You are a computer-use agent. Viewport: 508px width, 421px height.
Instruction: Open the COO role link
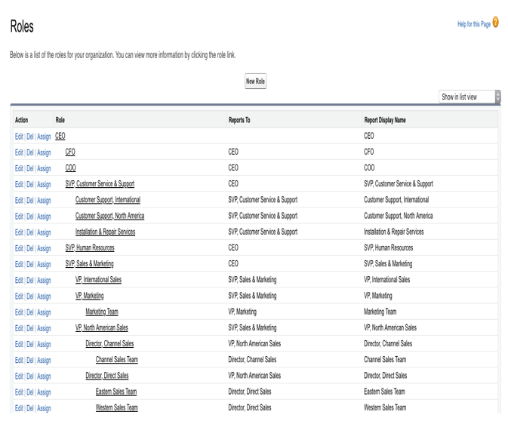tap(70, 167)
